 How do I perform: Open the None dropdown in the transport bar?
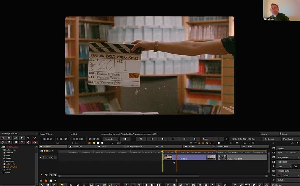click(x=208, y=139)
